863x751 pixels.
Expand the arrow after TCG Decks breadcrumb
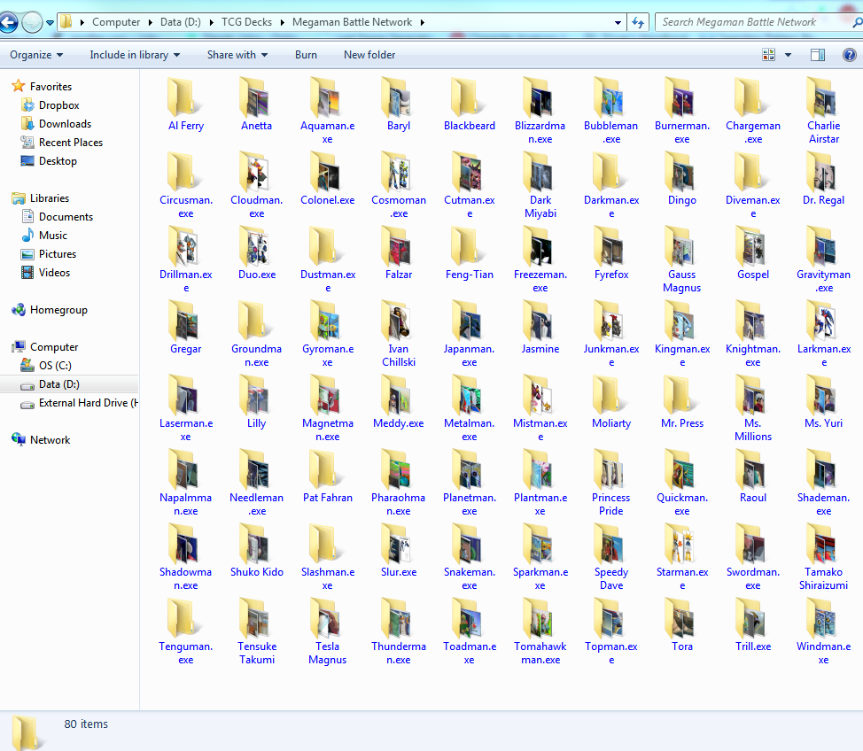[x=283, y=22]
